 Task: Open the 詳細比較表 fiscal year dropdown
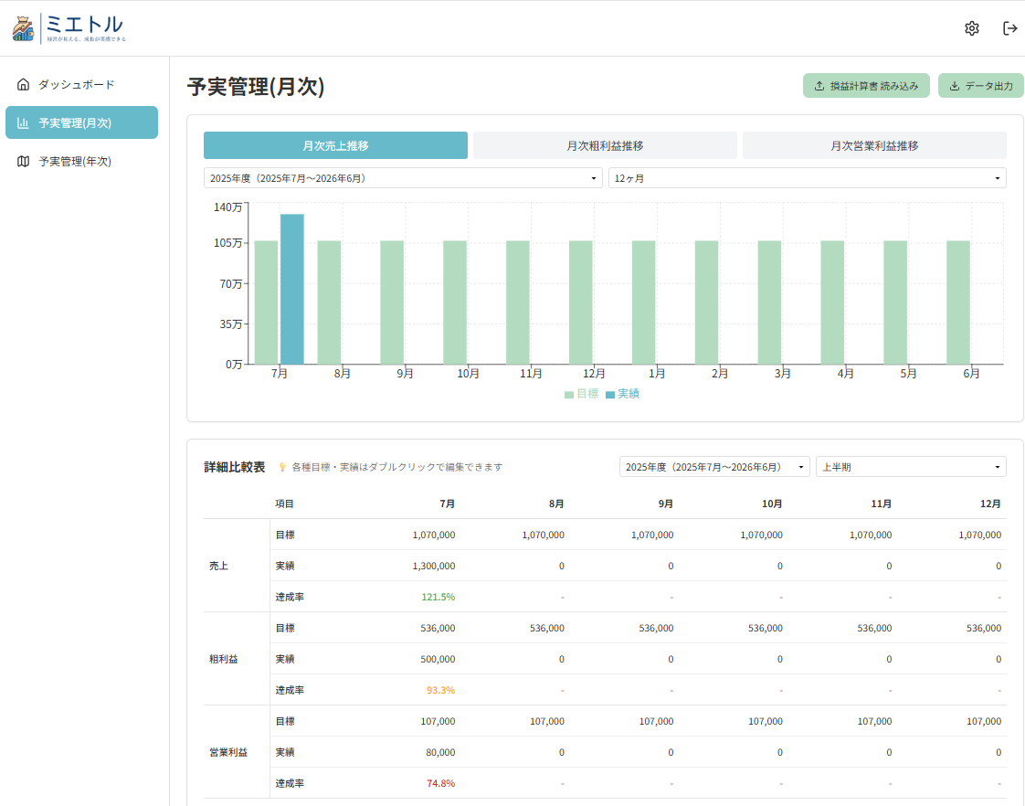click(714, 467)
